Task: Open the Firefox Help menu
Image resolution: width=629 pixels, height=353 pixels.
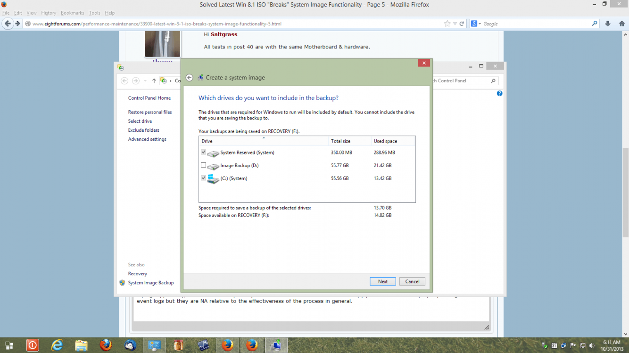Action: tap(110, 13)
